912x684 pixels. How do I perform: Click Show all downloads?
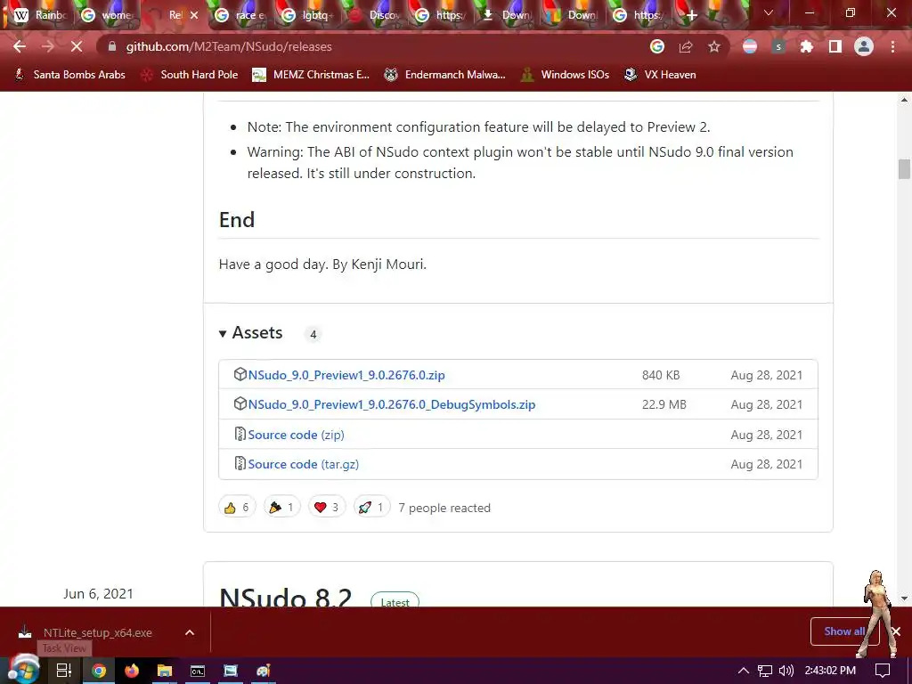(x=844, y=631)
